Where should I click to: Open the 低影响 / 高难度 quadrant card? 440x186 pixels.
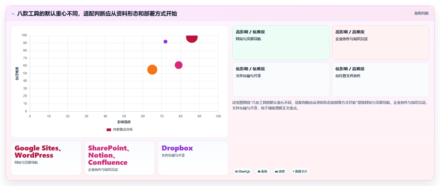point(380,80)
